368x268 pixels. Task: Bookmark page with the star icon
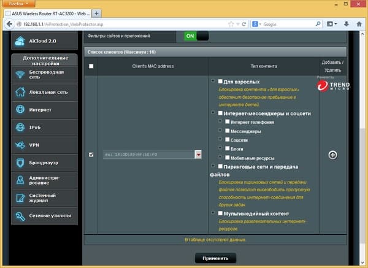point(231,24)
